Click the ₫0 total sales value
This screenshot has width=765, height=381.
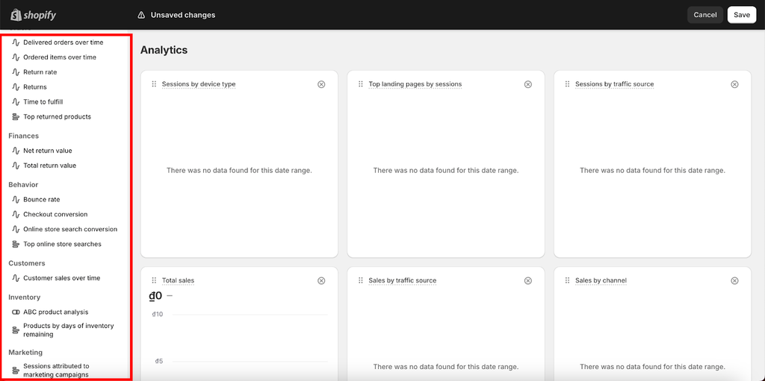coord(155,296)
